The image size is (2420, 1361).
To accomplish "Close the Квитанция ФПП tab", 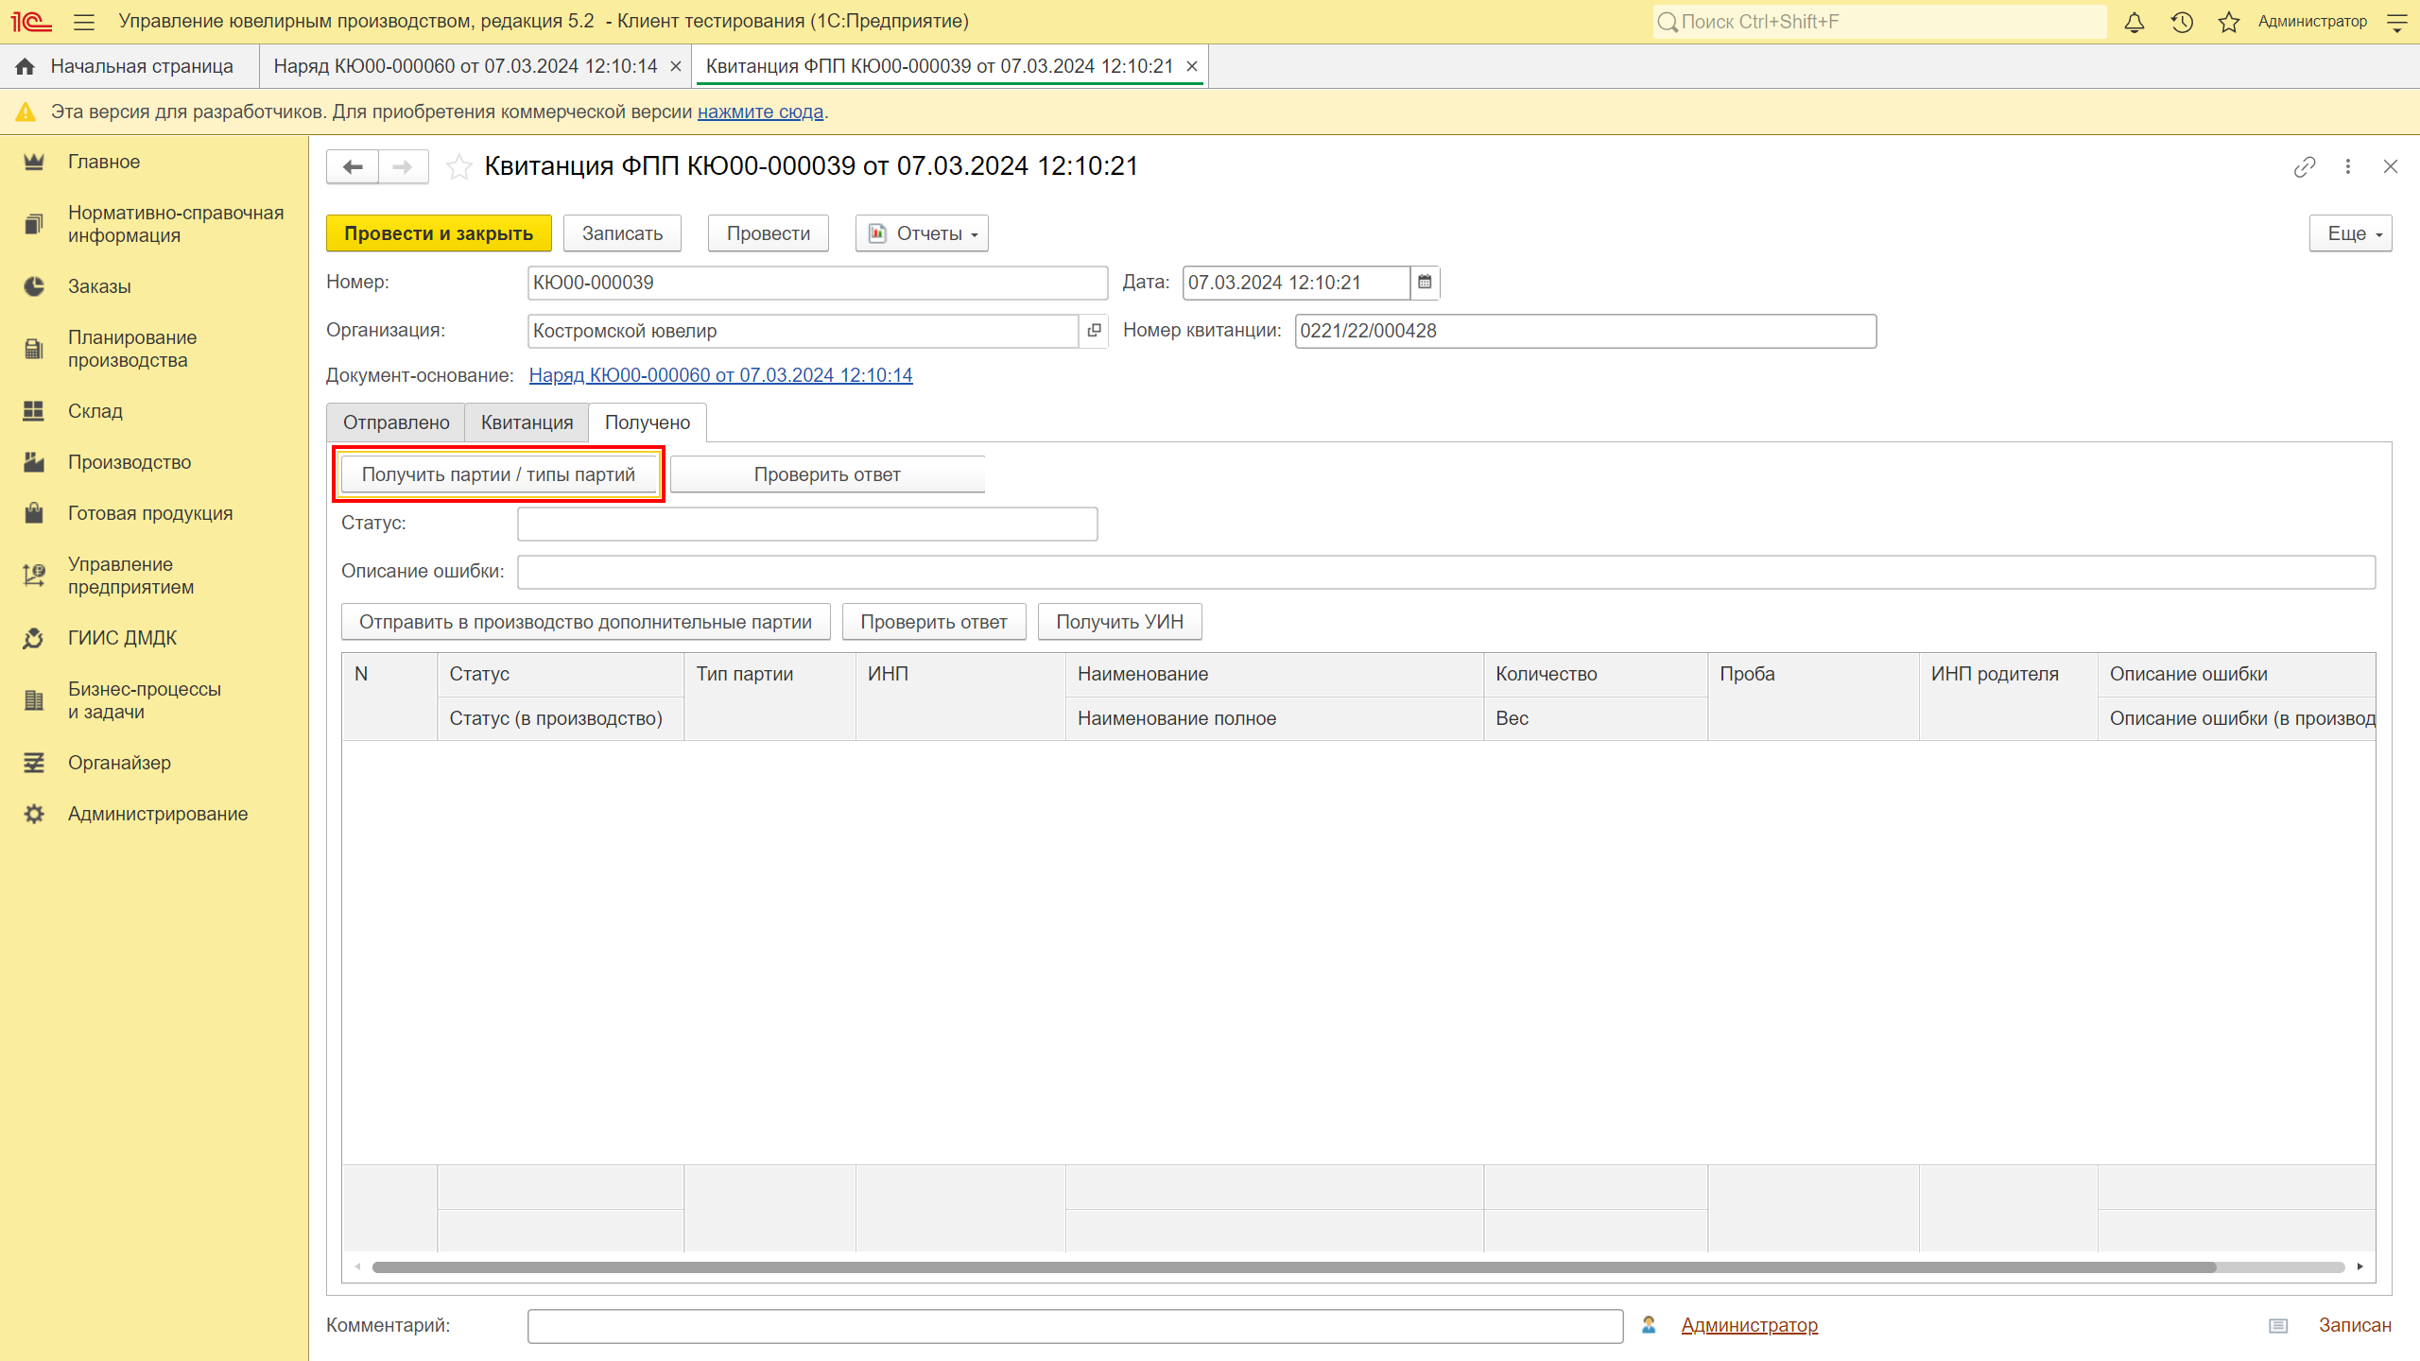I will [x=1192, y=66].
